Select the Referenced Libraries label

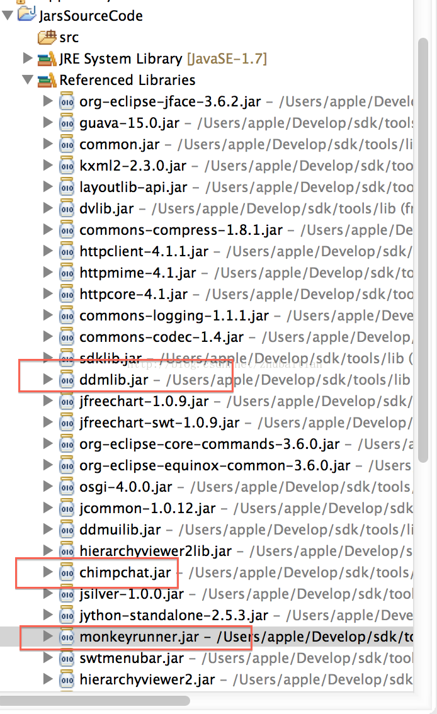(x=127, y=80)
